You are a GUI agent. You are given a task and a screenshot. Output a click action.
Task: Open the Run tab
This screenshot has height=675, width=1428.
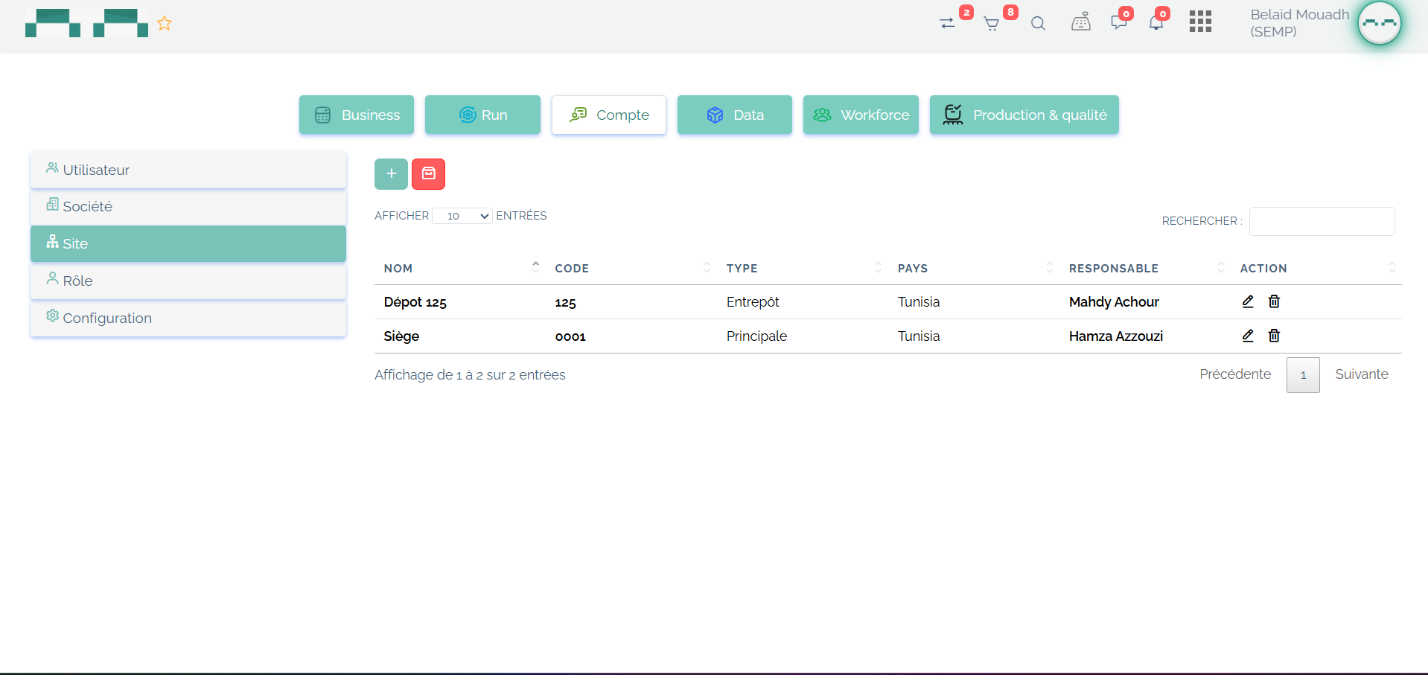tap(482, 115)
